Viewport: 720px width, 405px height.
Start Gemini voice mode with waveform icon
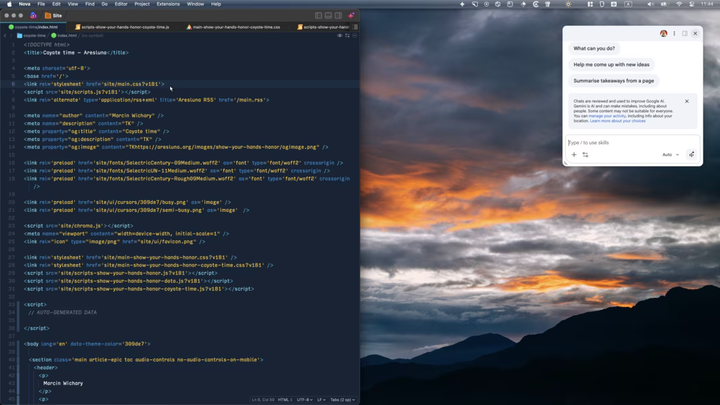(x=692, y=155)
